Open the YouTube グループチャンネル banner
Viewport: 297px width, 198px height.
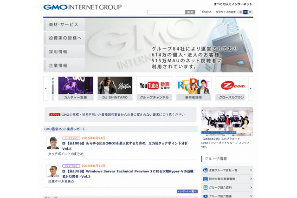click(x=154, y=88)
